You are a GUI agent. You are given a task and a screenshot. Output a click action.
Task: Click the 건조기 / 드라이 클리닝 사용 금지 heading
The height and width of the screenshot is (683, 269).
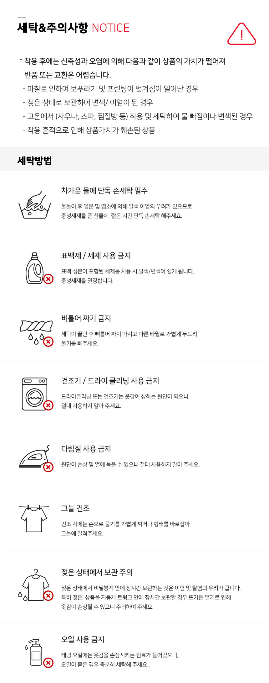pos(110,381)
